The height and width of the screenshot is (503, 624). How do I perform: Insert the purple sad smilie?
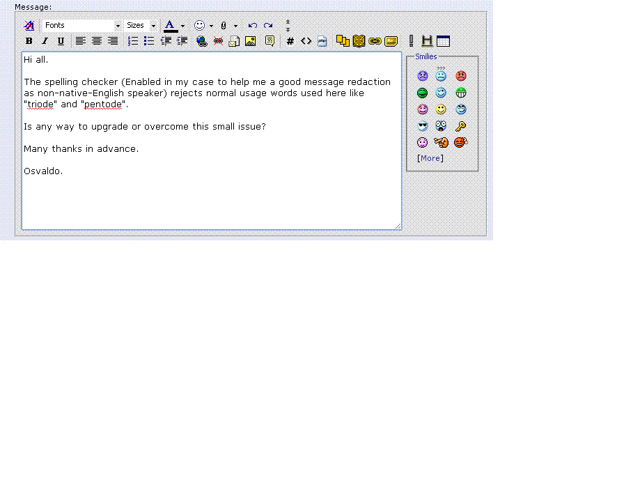(x=423, y=76)
